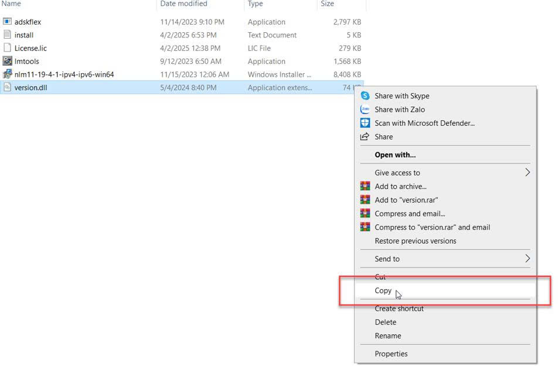Choose Add to "version.rar"

406,200
